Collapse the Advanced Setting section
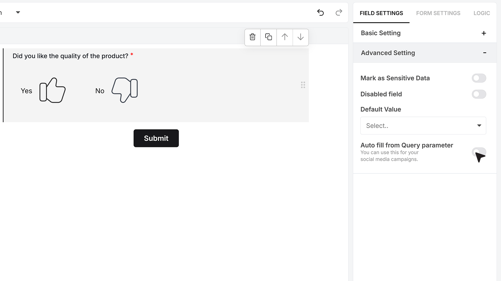This screenshot has width=501, height=281. coord(425,53)
